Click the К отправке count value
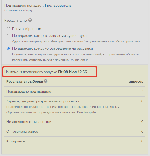The image size is (150, 156). (142, 141)
